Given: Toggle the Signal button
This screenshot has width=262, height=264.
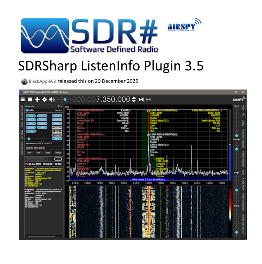Looking at the screenshot, I should (x=57, y=139).
